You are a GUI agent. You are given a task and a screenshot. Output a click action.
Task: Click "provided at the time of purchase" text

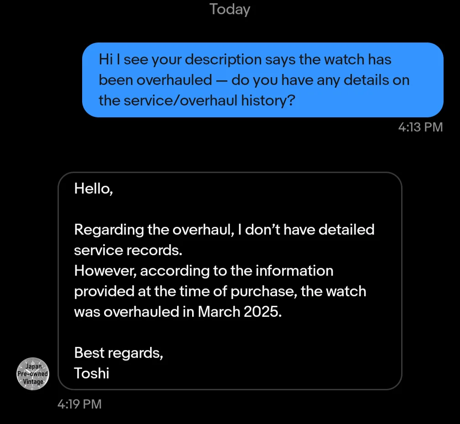pyautogui.click(x=185, y=291)
